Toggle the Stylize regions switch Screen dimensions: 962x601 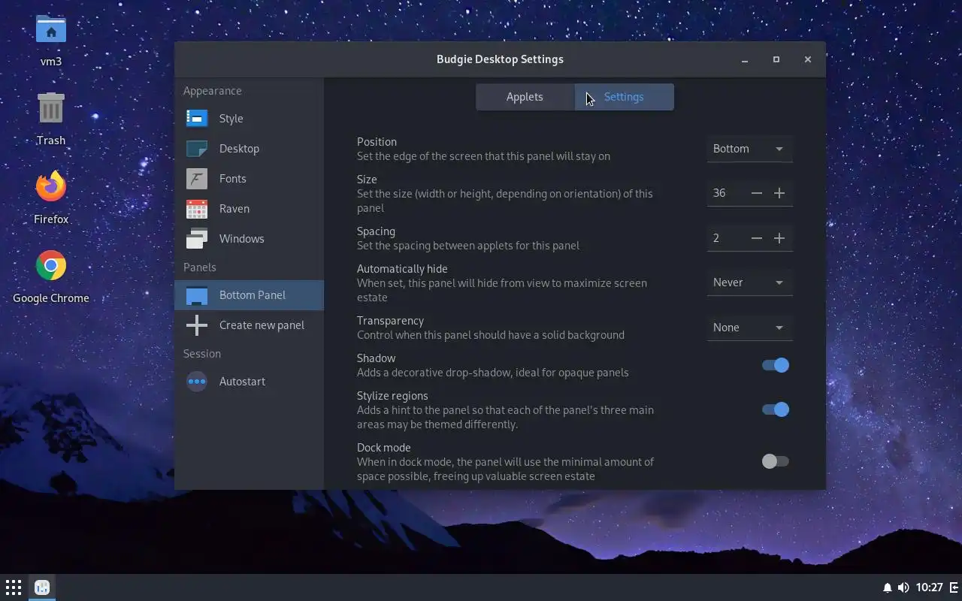coord(776,409)
